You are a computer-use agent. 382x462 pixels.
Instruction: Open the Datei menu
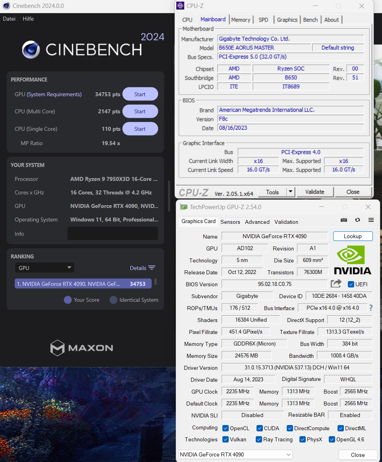tap(9, 19)
